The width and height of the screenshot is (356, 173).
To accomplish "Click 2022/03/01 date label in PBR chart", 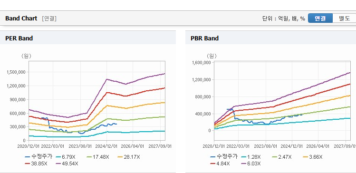I will click(x=239, y=146).
